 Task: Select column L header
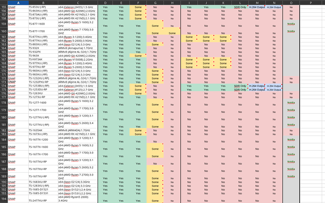tap(240, 3)
